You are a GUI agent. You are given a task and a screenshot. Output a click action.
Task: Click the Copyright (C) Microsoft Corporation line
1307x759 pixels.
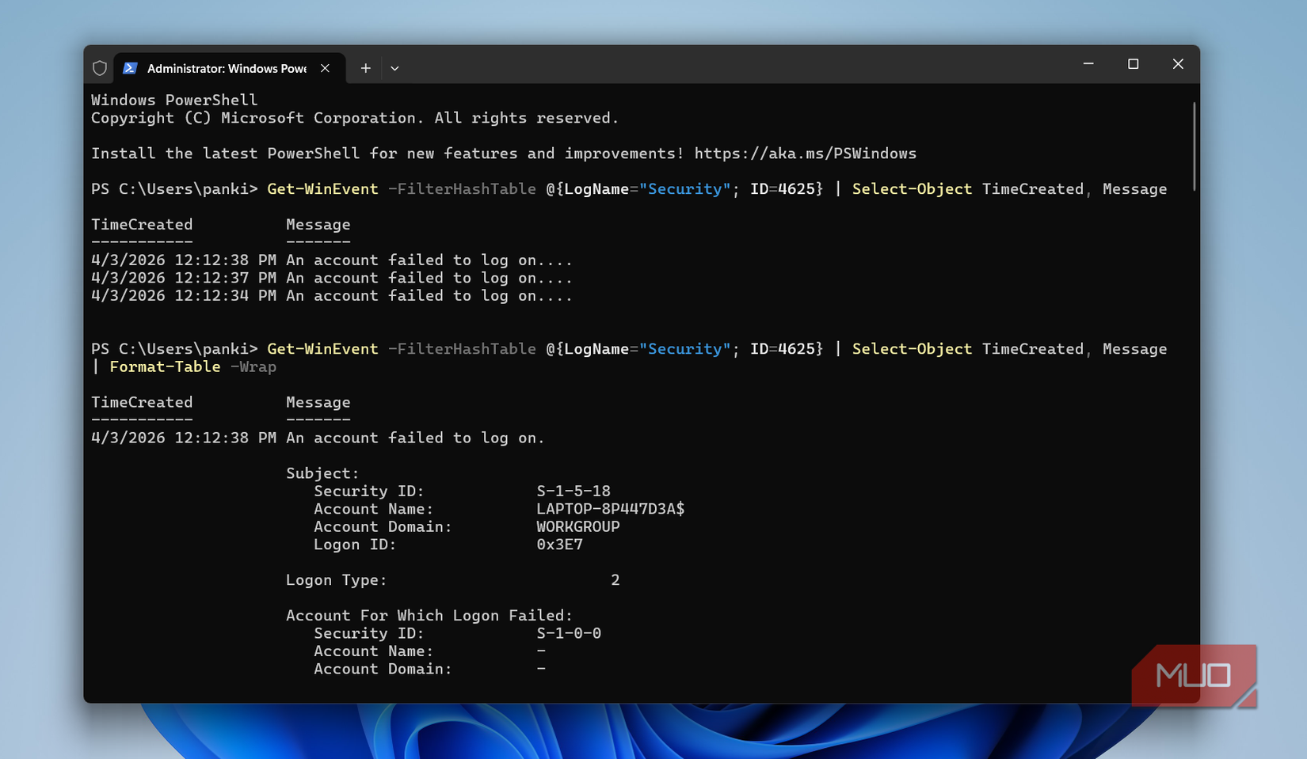pyautogui.click(x=355, y=118)
